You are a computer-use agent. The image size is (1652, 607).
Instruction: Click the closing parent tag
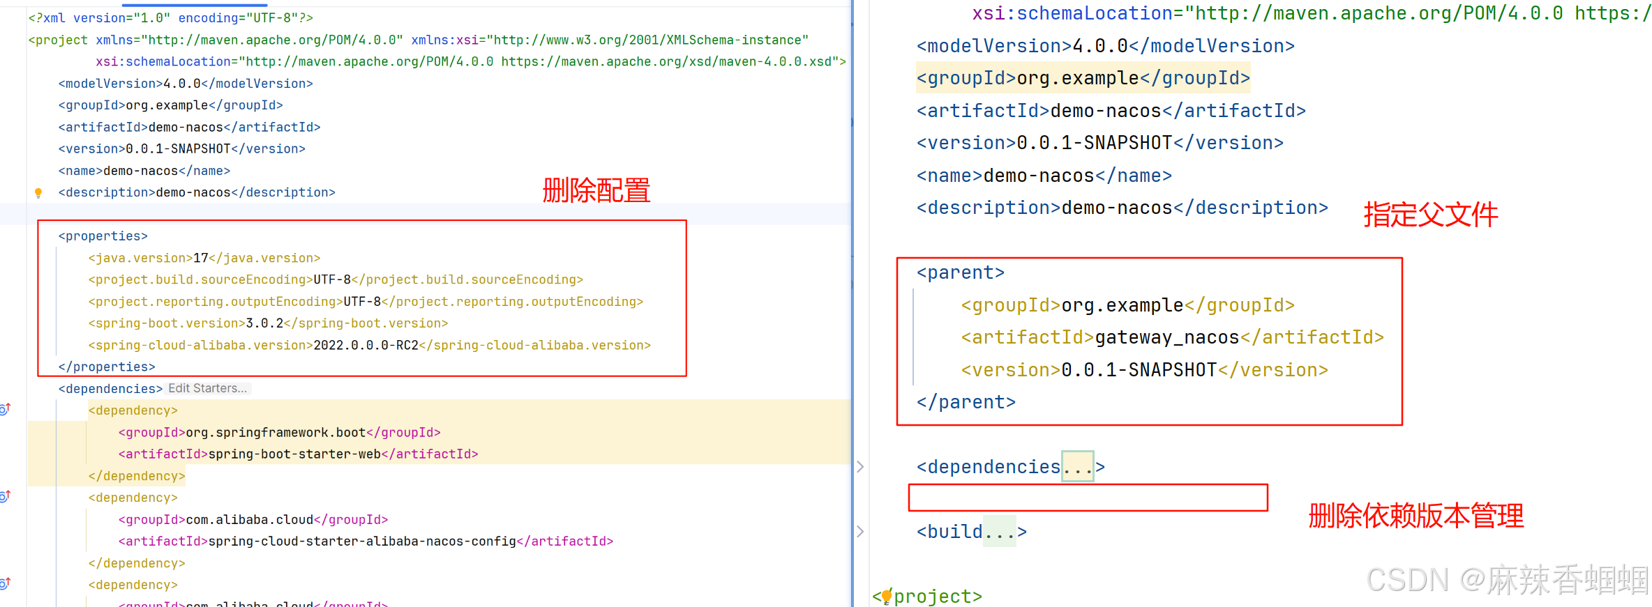pos(966,402)
